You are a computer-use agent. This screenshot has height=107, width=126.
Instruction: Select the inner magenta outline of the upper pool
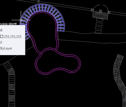(29, 29)
